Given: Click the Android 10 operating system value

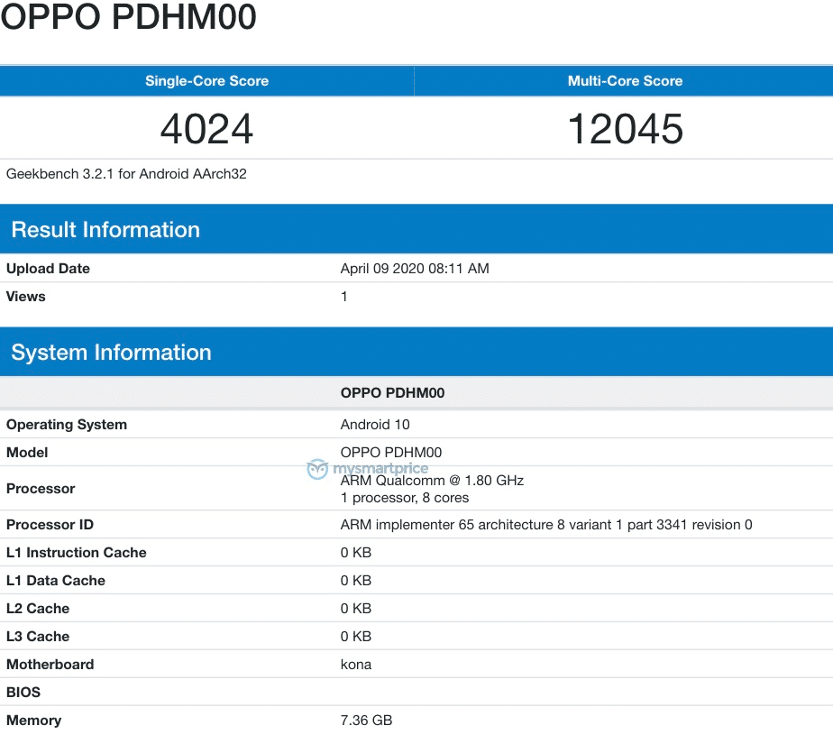Looking at the screenshot, I should click(375, 425).
